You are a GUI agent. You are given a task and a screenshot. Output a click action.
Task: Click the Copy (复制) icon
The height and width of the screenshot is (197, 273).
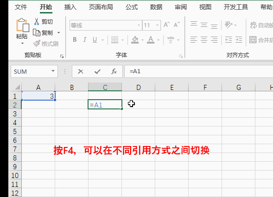37,32
